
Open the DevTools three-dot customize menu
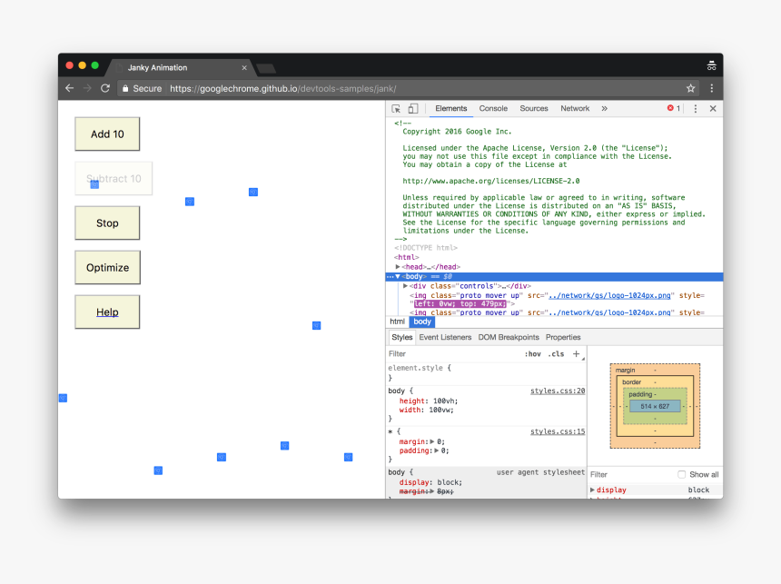(x=696, y=109)
